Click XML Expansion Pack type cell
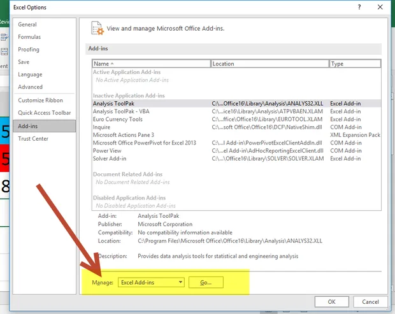The image size is (395, 314). [x=355, y=135]
